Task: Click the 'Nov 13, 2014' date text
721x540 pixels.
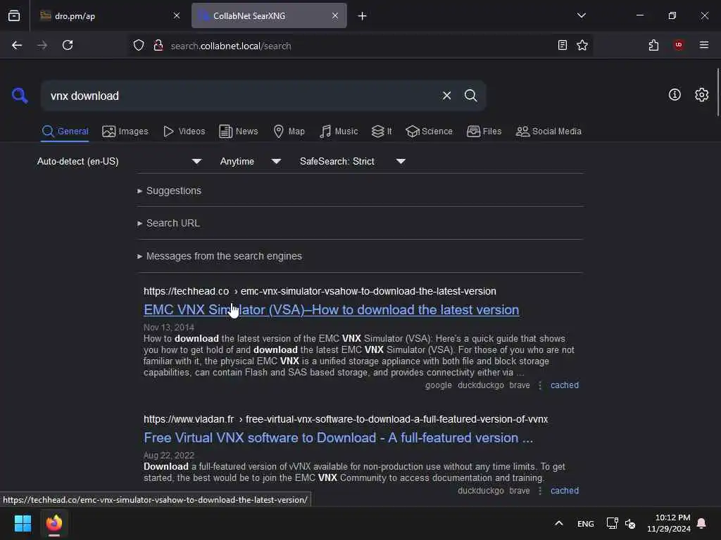Action: tap(169, 328)
